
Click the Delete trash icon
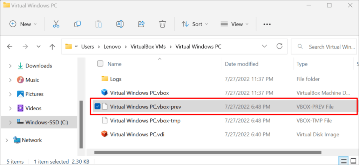162,24
